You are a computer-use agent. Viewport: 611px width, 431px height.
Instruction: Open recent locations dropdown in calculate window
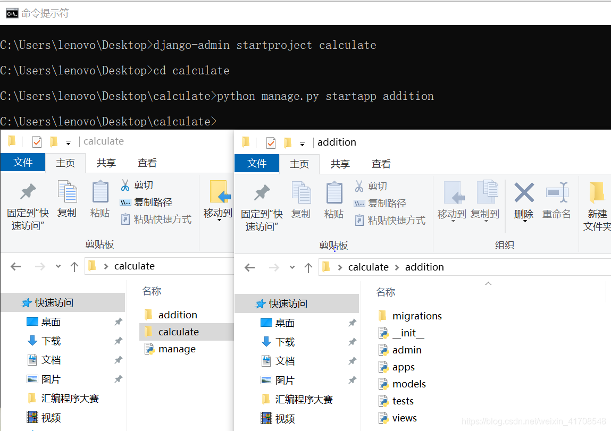58,266
